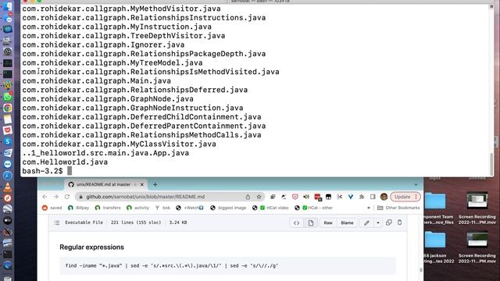Reload the GitHub page

[67, 197]
